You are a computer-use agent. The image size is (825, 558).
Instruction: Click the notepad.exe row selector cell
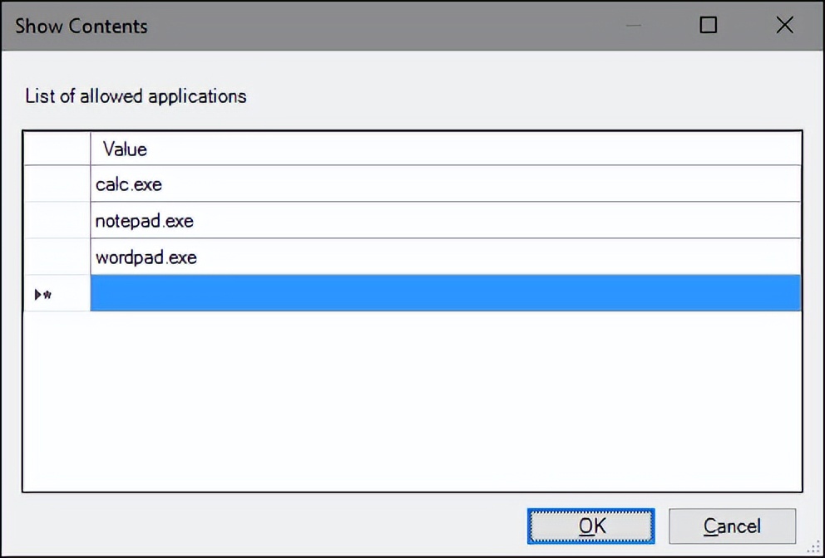(56, 221)
